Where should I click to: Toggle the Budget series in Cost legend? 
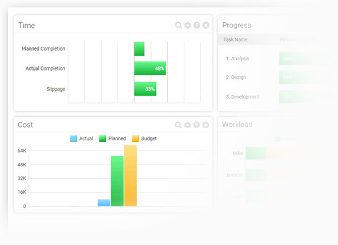144,138
